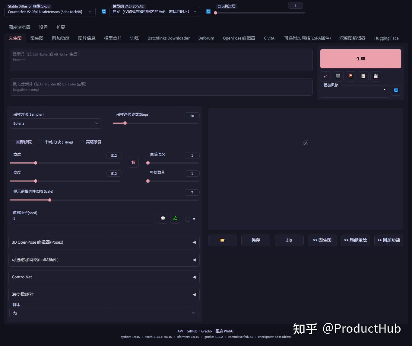Image resolution: width=412 pixels, height=346 pixels.
Task: Click the 重启WebUI link at the bottom
Action: pyautogui.click(x=225, y=331)
